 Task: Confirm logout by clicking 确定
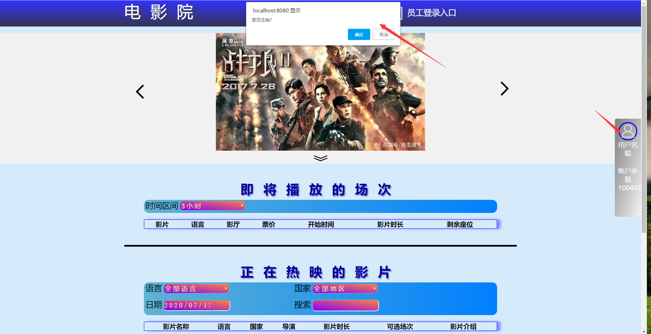pyautogui.click(x=359, y=34)
